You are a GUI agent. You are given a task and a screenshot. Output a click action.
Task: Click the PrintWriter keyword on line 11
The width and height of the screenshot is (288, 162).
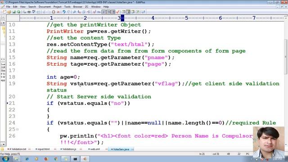pyautogui.click(x=65, y=31)
